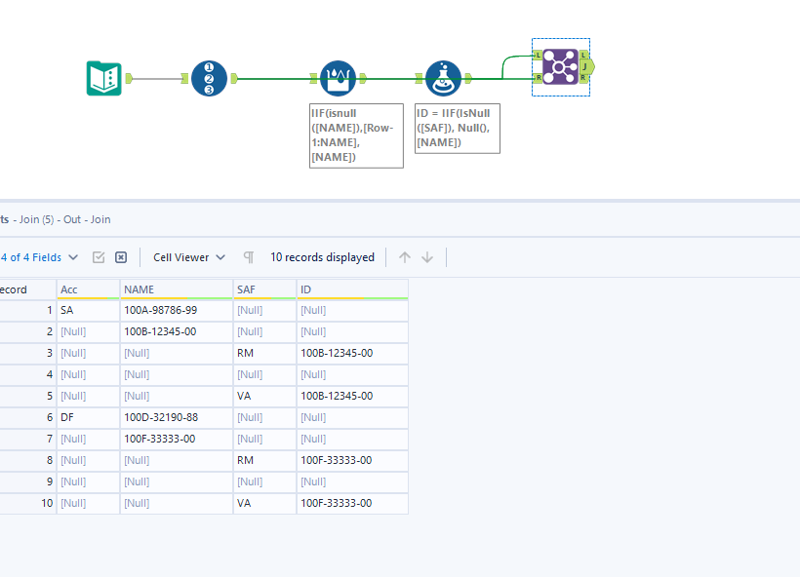Select the connection line between Input and Record ID

[x=157, y=79]
